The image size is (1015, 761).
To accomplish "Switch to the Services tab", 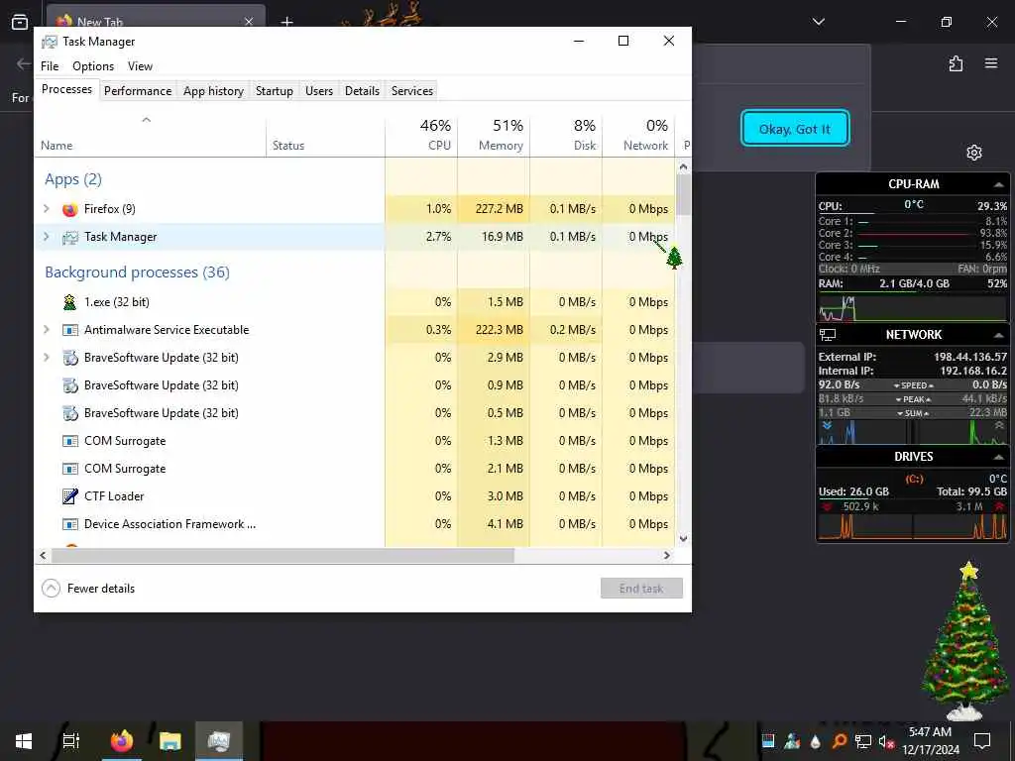I will [x=412, y=91].
